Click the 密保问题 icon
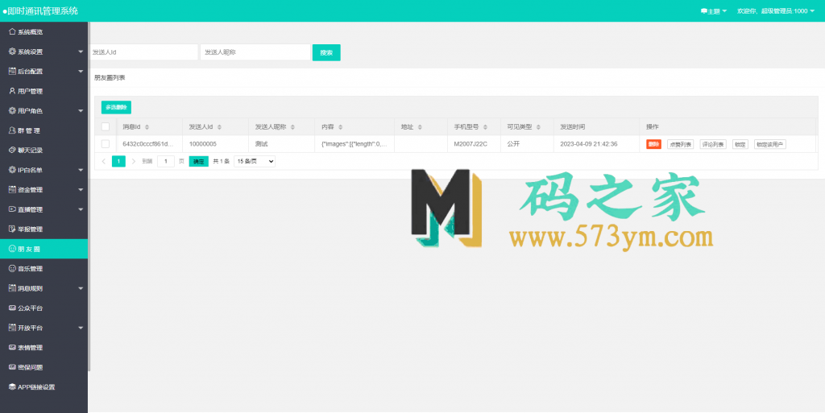Image resolution: width=825 pixels, height=413 pixels. click(12, 367)
